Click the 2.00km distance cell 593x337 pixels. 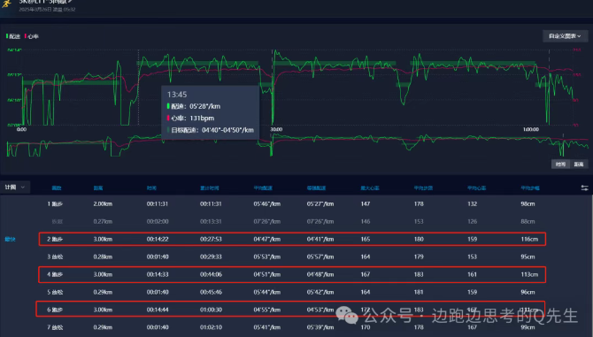pos(103,203)
